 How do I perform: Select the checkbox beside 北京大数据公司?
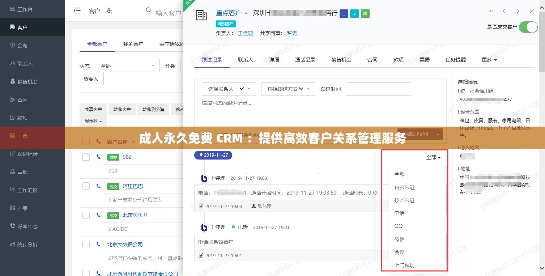click(x=86, y=244)
